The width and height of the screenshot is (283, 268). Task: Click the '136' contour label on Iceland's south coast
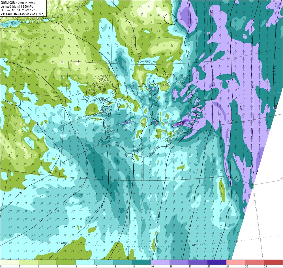tap(132, 159)
